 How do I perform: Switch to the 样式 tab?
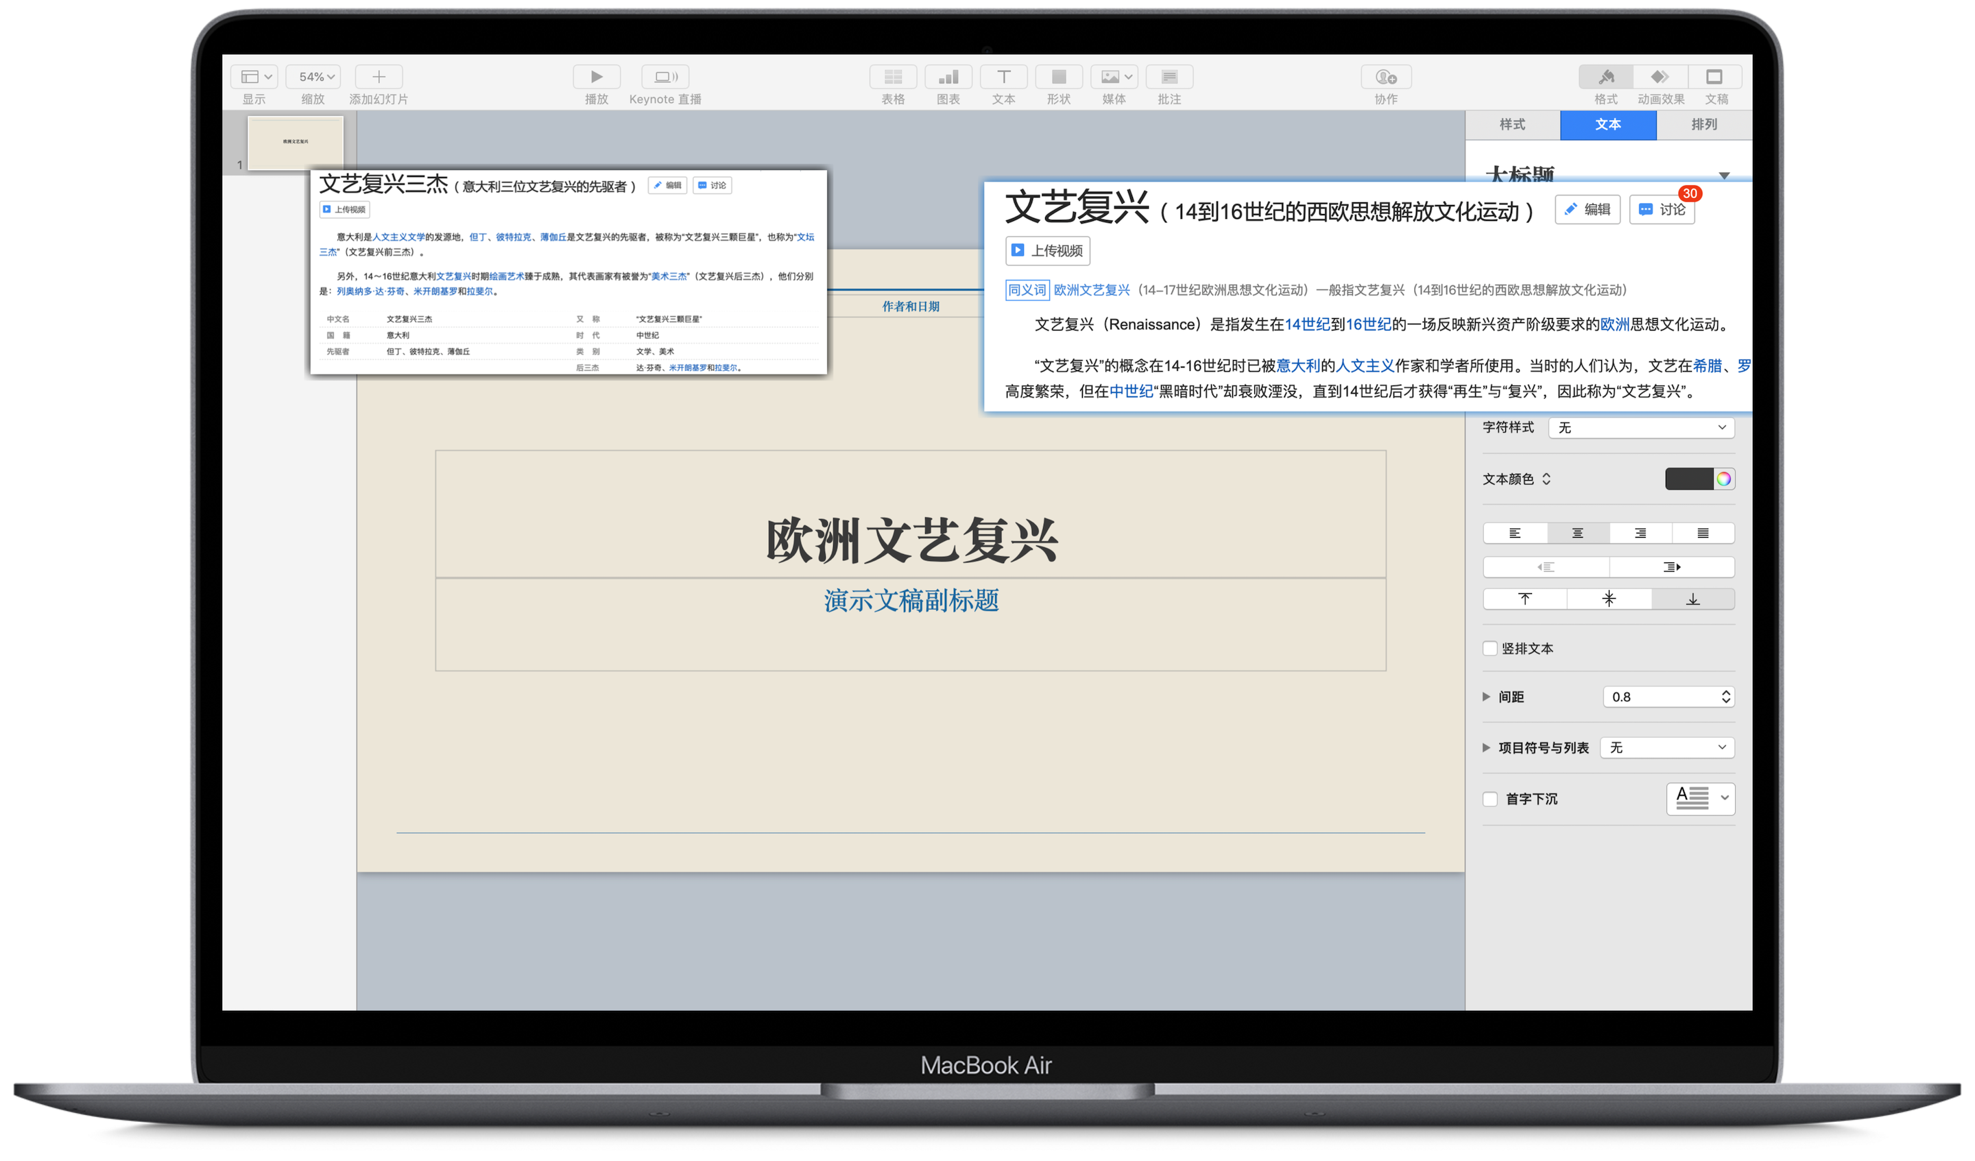click(x=1513, y=125)
